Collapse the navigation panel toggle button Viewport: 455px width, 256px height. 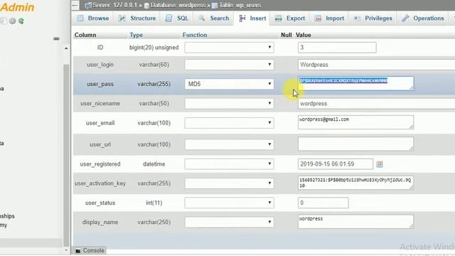click(x=75, y=5)
